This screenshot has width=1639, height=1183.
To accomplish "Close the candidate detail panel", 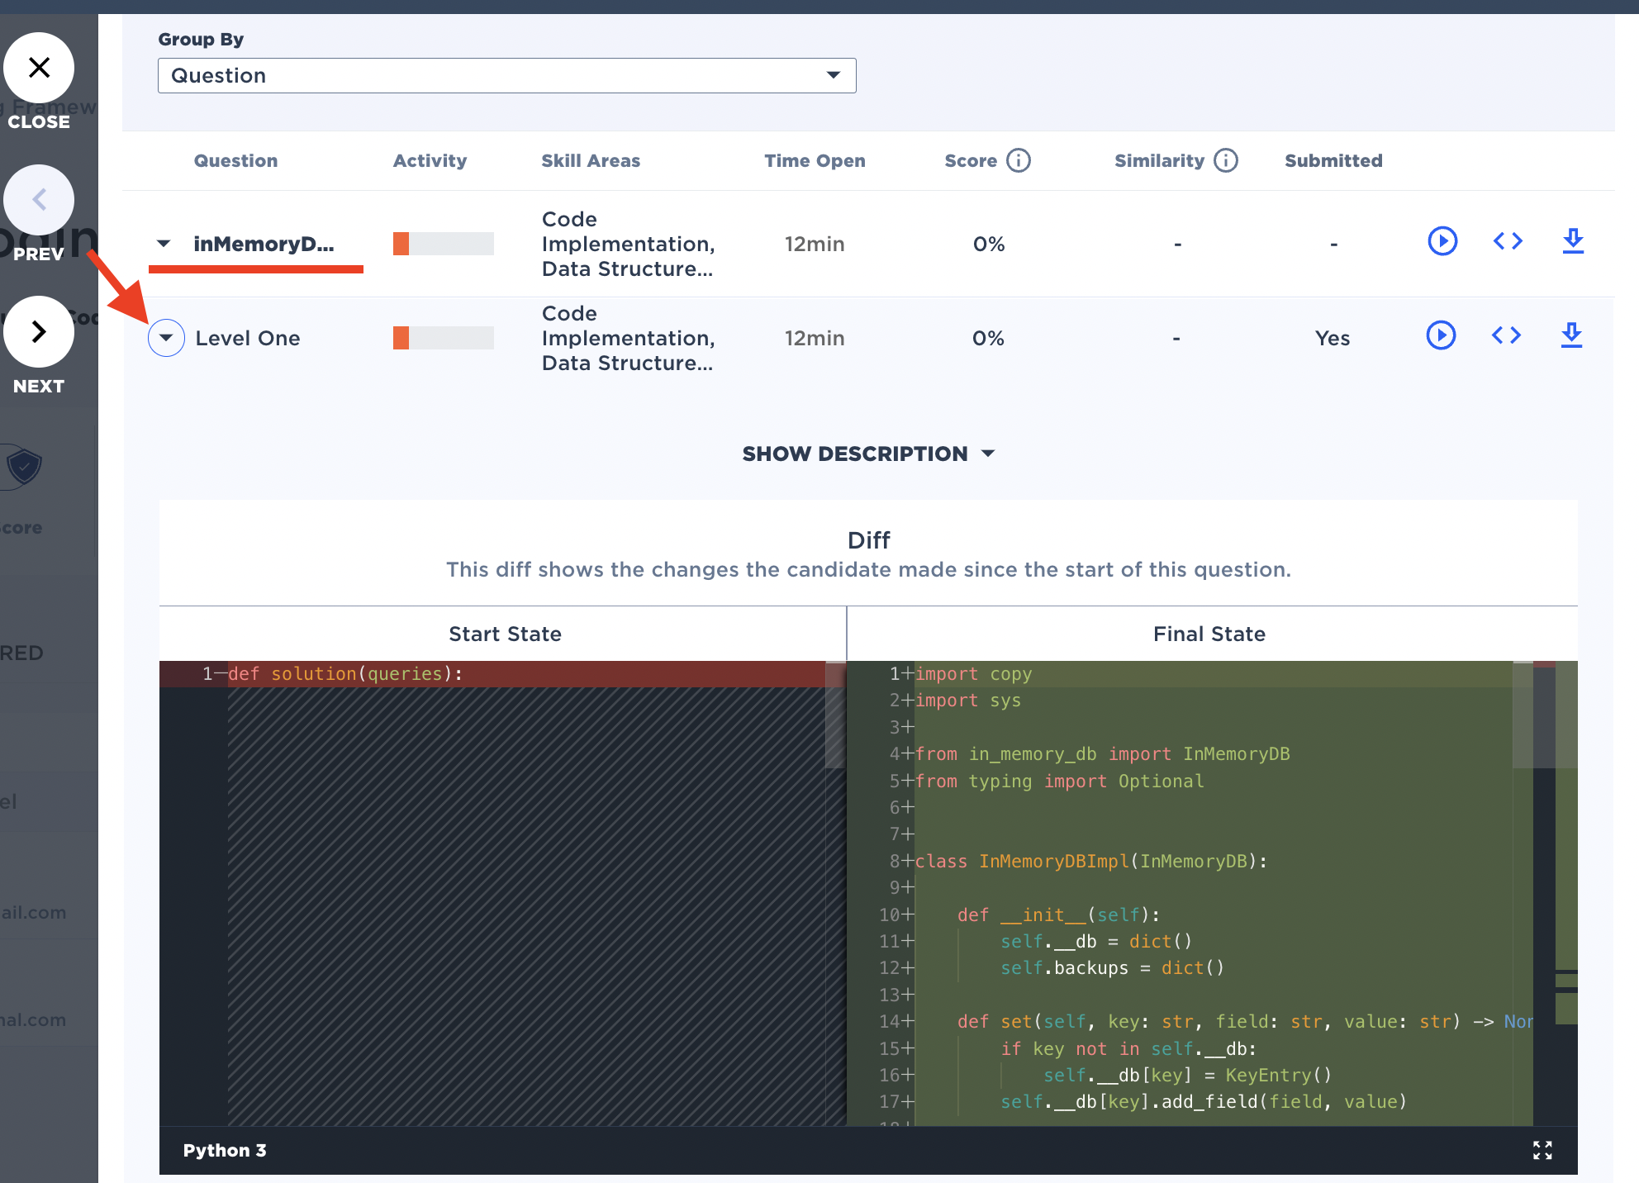I will [x=39, y=68].
